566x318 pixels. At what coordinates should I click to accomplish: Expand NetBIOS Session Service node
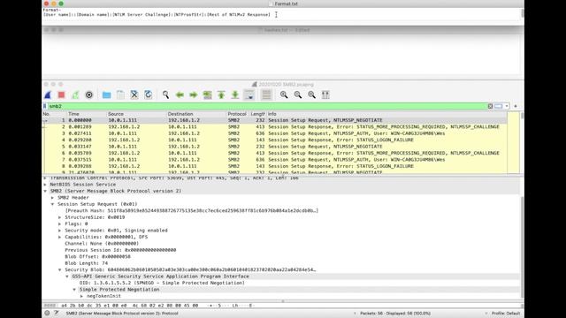coord(45,185)
